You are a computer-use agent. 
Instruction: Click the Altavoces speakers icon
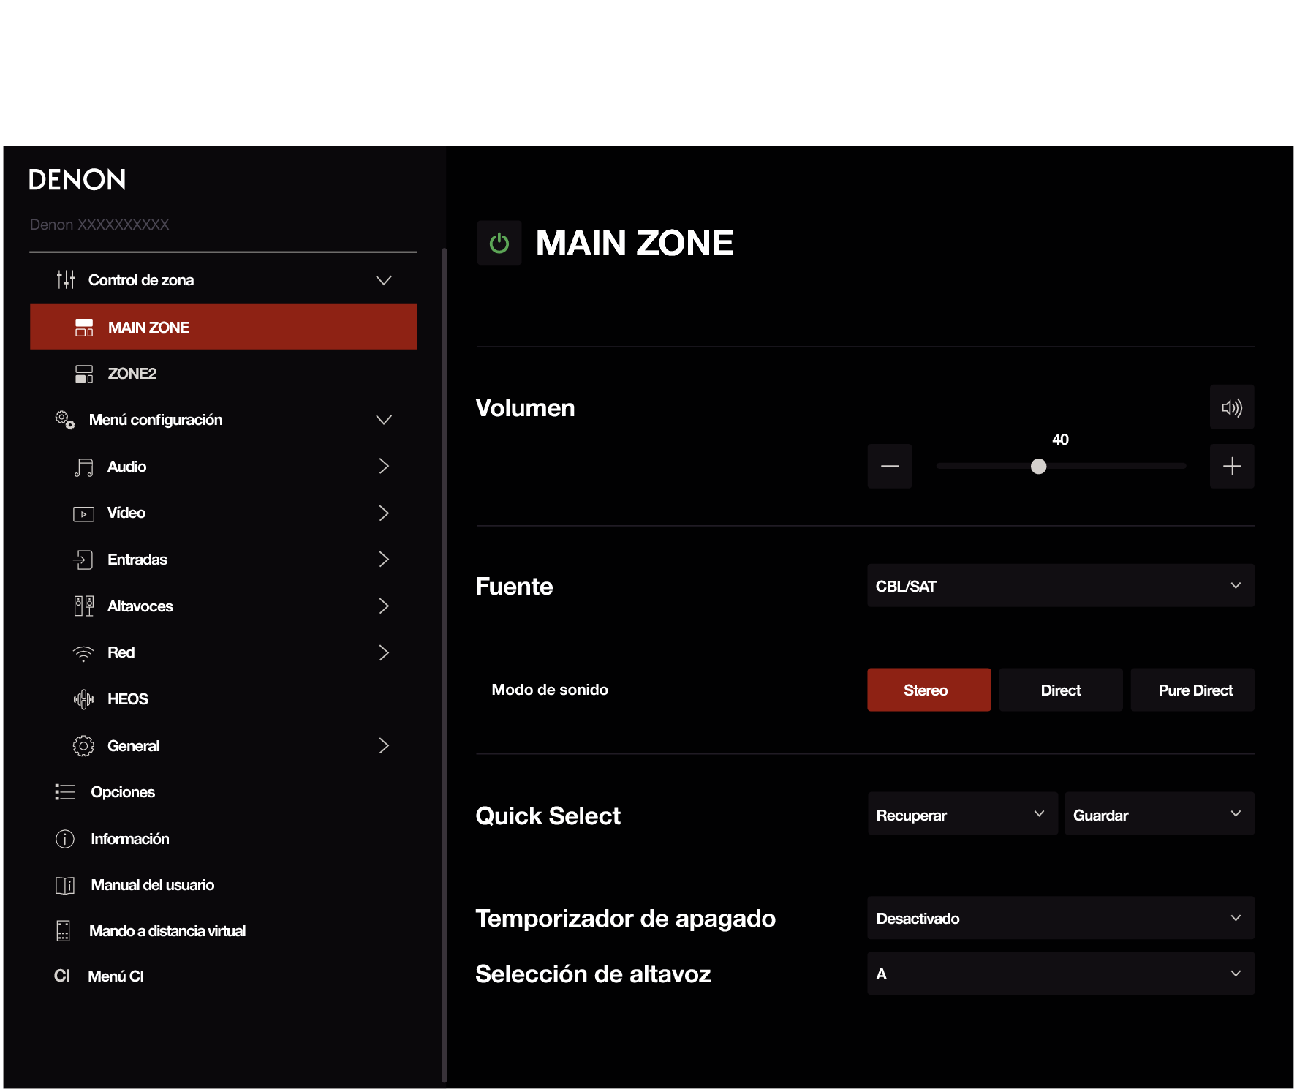coord(84,606)
